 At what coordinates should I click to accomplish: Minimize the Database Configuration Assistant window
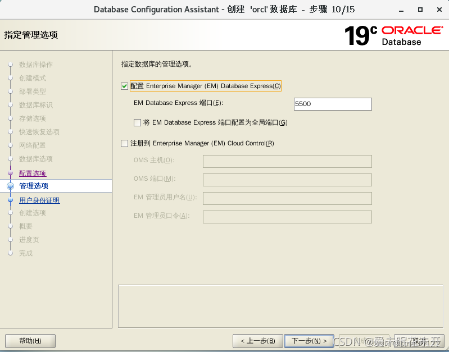click(x=401, y=10)
